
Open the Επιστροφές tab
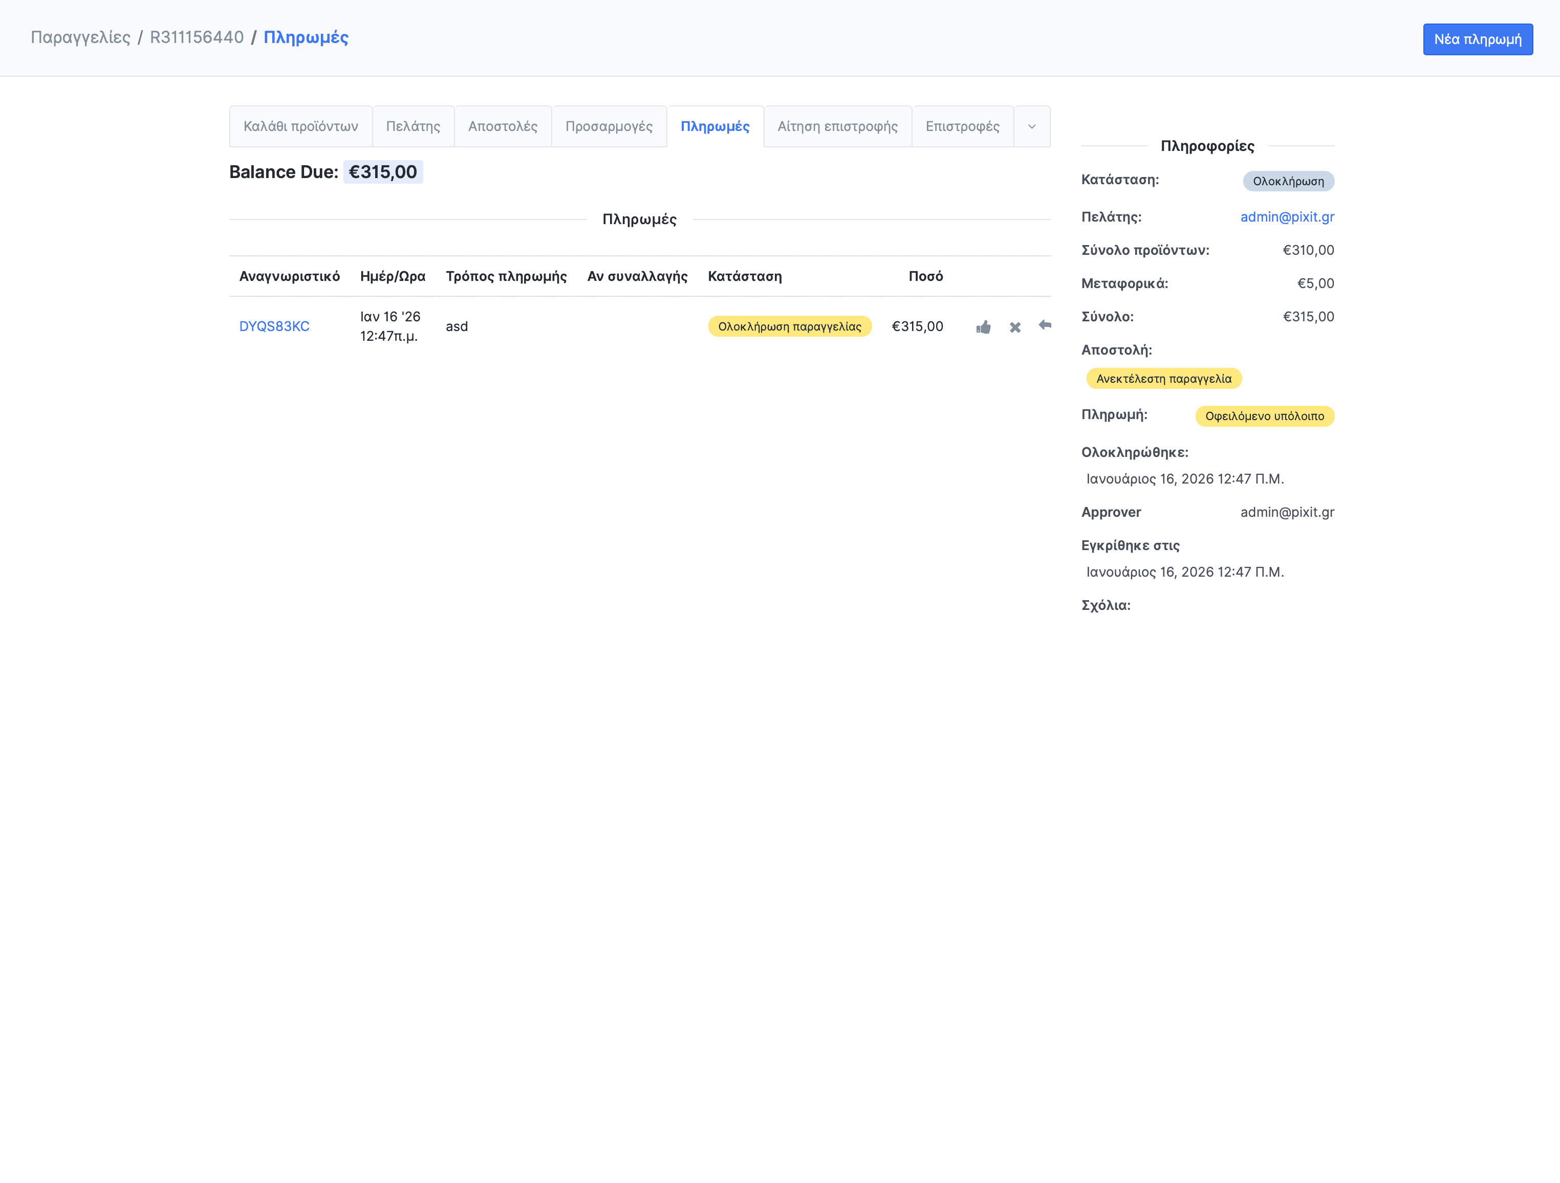(962, 127)
